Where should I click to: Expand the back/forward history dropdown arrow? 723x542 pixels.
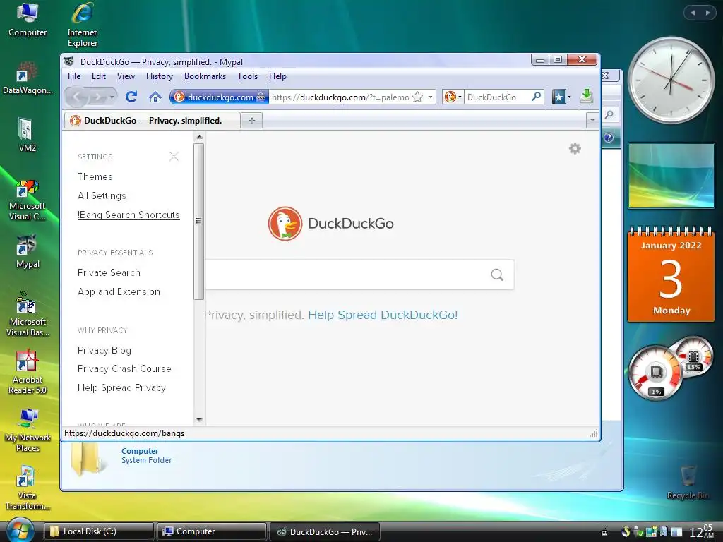pos(112,97)
